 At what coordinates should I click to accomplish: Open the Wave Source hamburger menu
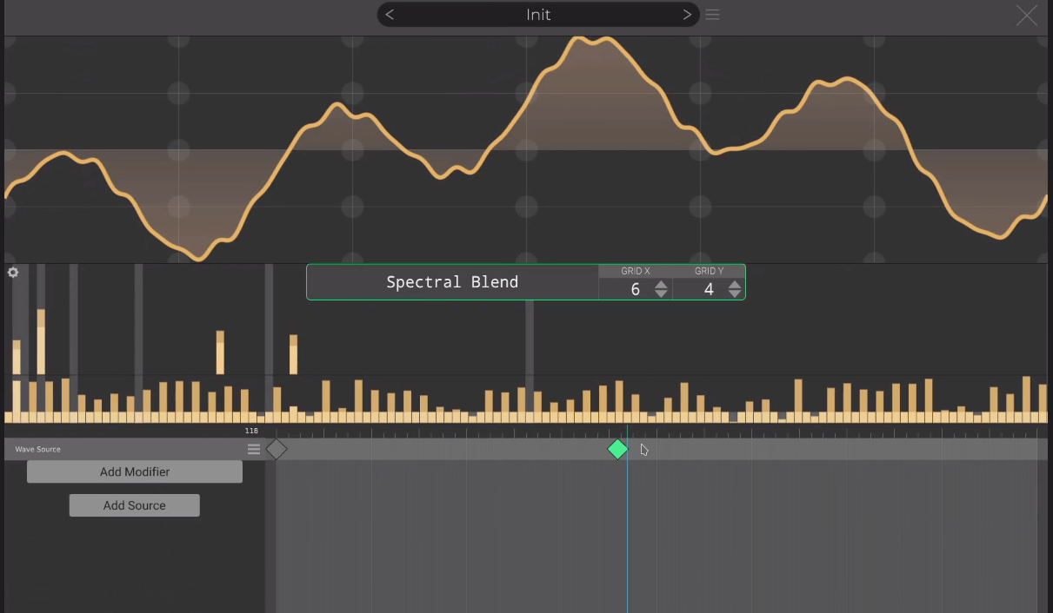253,449
